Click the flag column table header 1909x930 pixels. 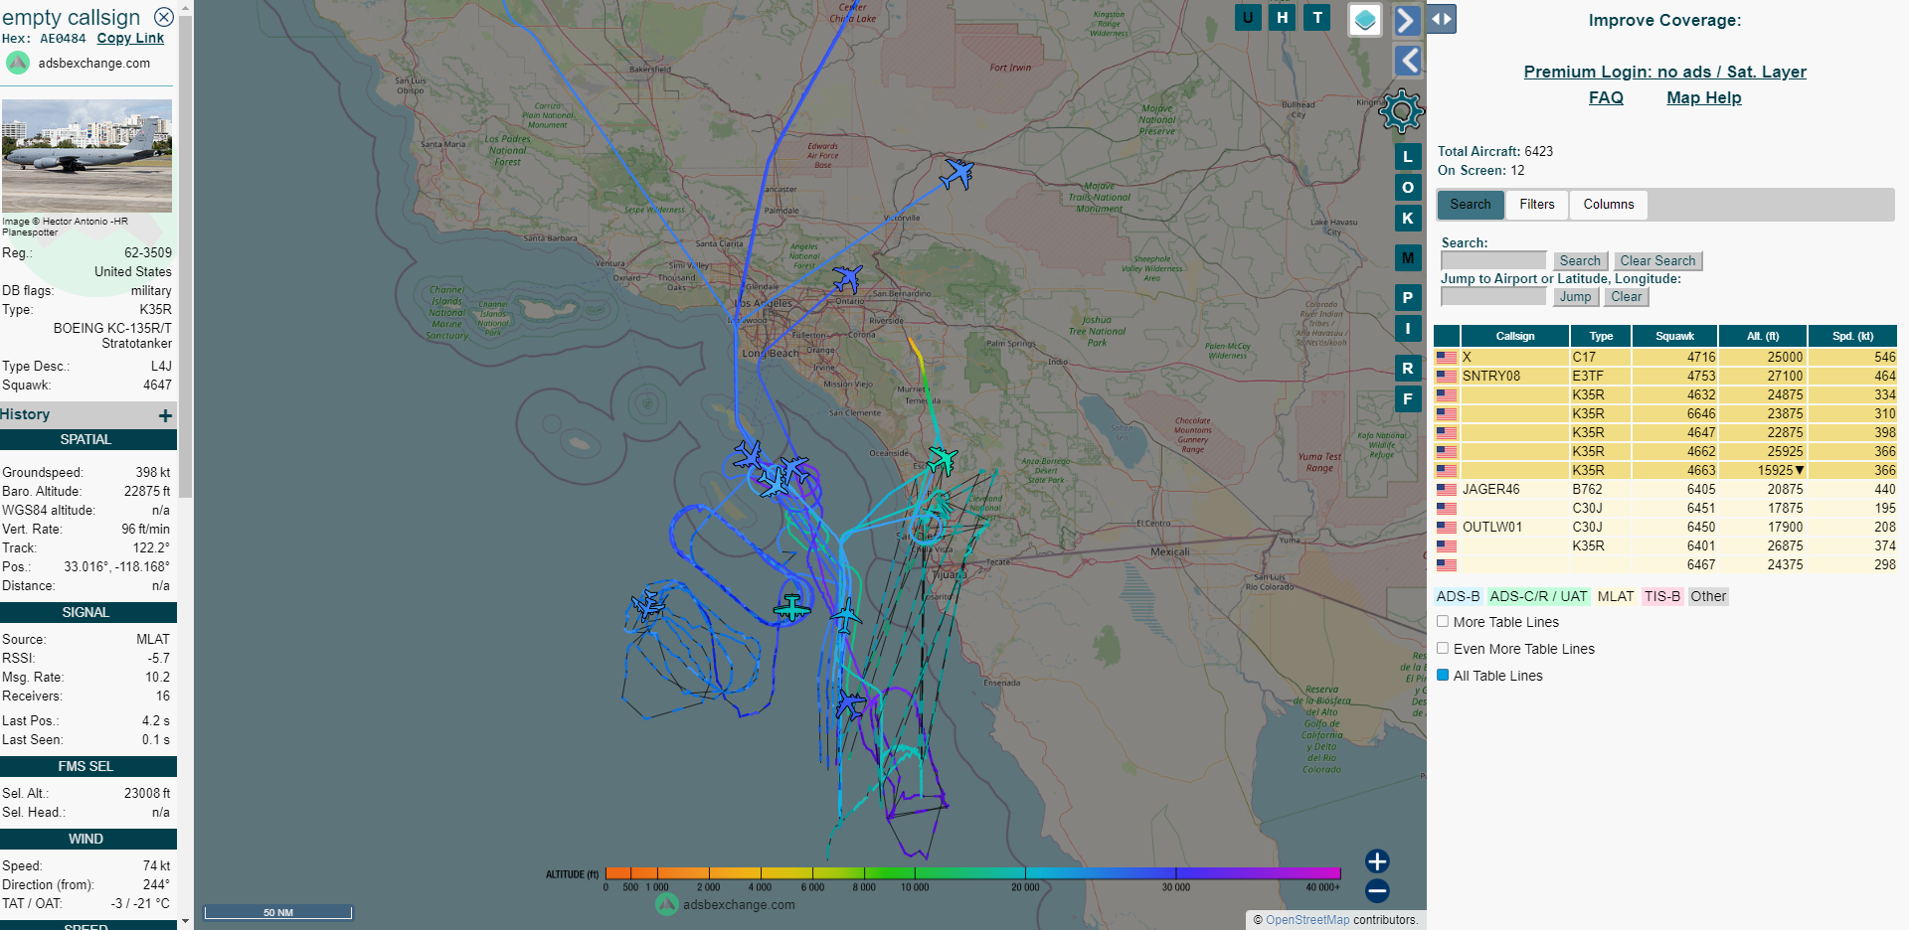pos(1447,336)
